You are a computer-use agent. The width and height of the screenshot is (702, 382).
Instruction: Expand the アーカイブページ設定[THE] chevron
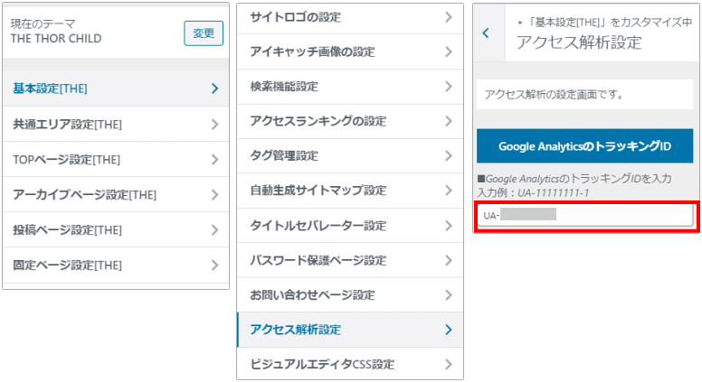[x=214, y=195]
